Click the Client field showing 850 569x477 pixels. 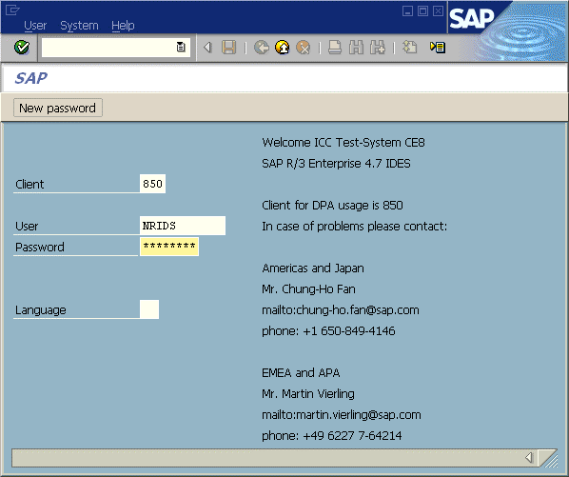[152, 184]
